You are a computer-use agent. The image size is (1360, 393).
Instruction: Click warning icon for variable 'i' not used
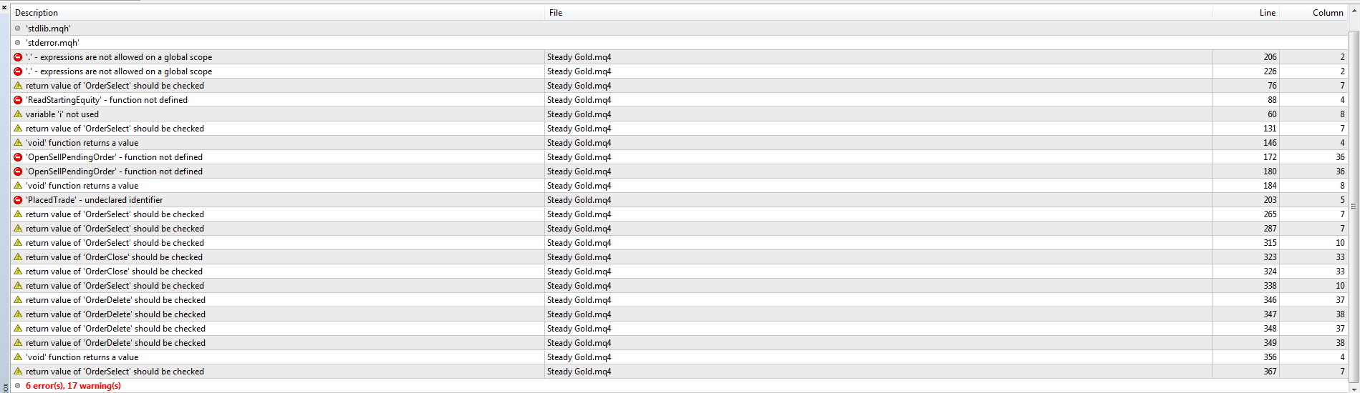(18, 114)
